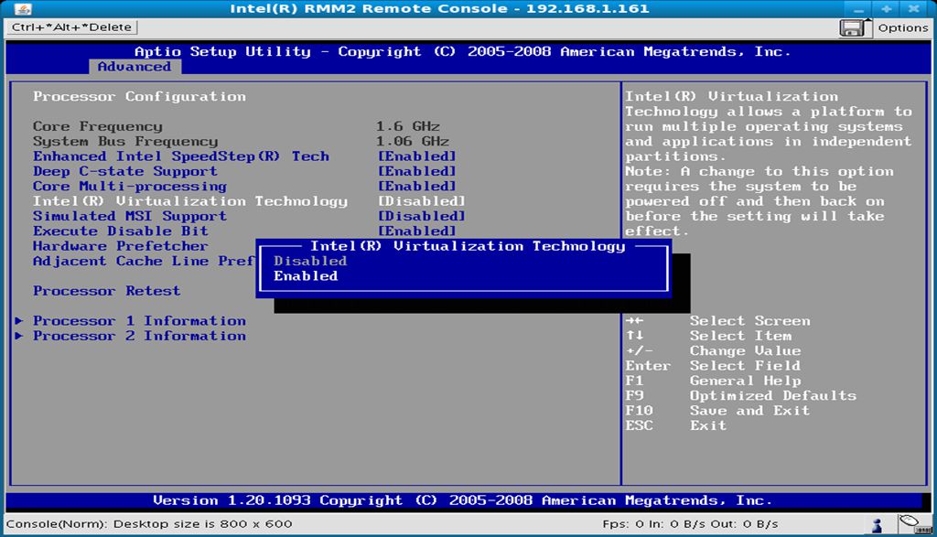The width and height of the screenshot is (937, 537).
Task: Click the mouse status icon in status bar
Action: point(909,521)
